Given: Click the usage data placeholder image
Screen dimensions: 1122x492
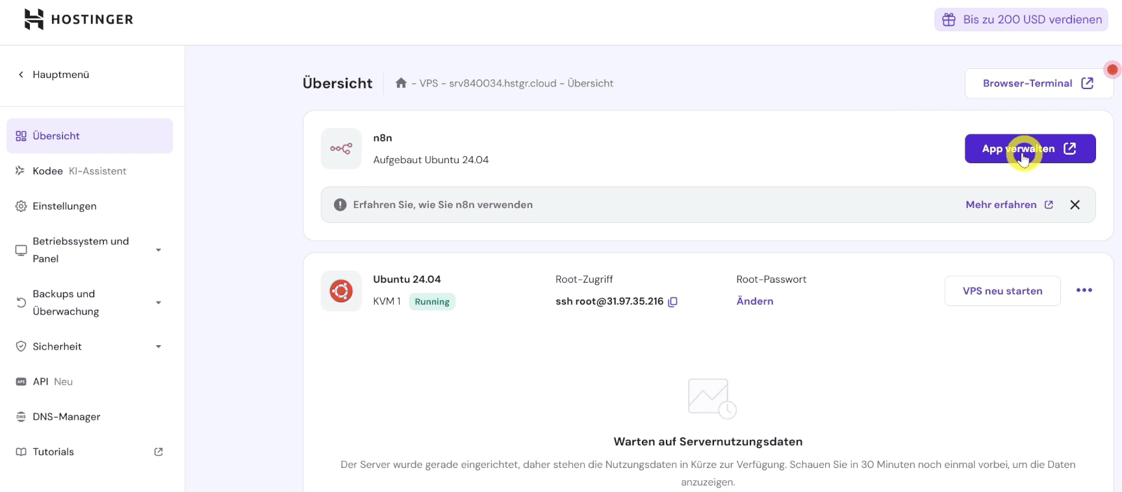Looking at the screenshot, I should pyautogui.click(x=712, y=398).
